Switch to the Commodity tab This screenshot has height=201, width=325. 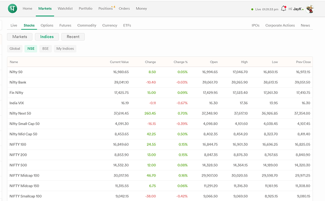point(87,25)
